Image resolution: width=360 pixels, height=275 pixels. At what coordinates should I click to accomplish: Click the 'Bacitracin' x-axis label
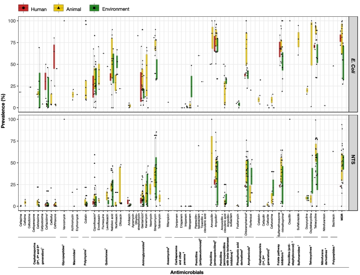[x=333, y=221]
